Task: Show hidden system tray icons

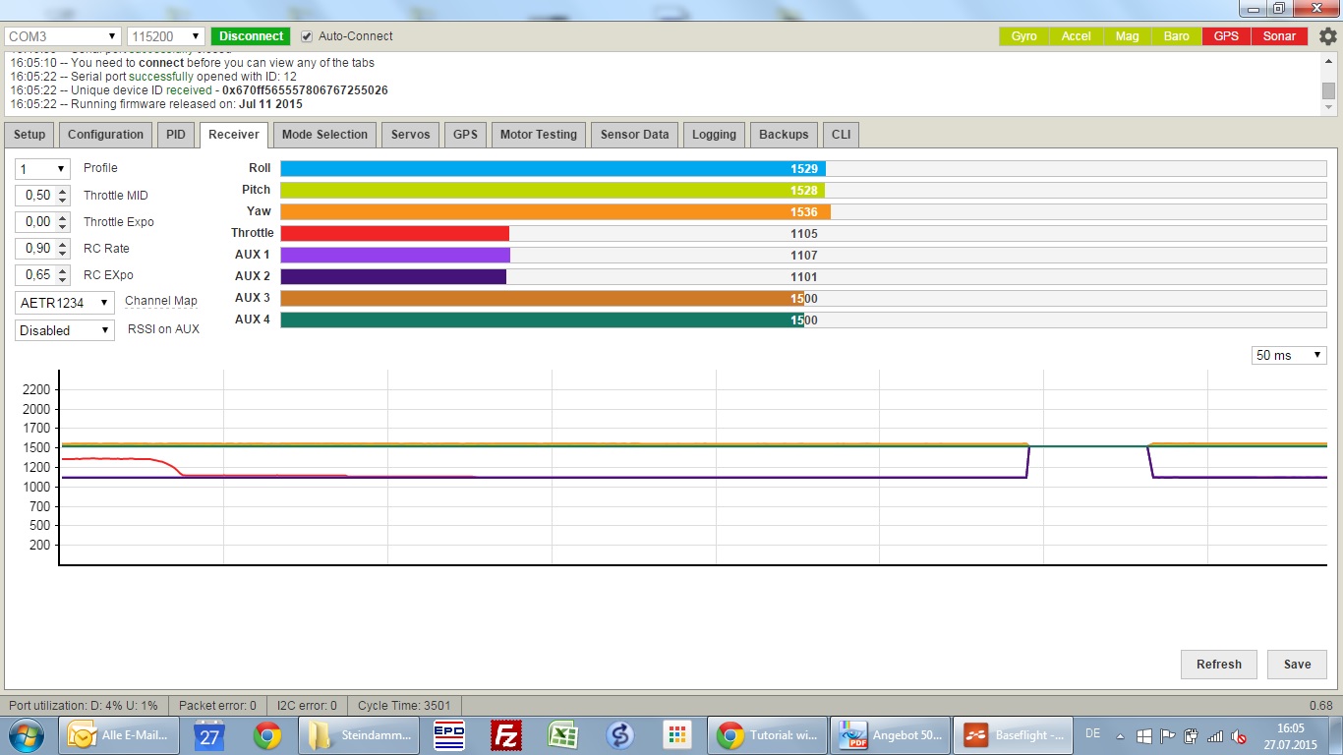Action: [1121, 735]
